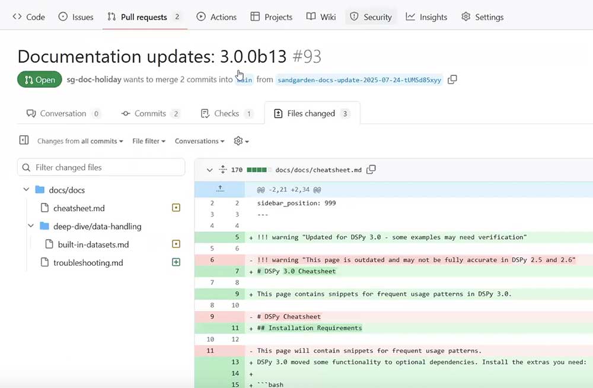Screen dimensions: 593x388
Task: Open repository Settings tab
Action: coord(483,17)
